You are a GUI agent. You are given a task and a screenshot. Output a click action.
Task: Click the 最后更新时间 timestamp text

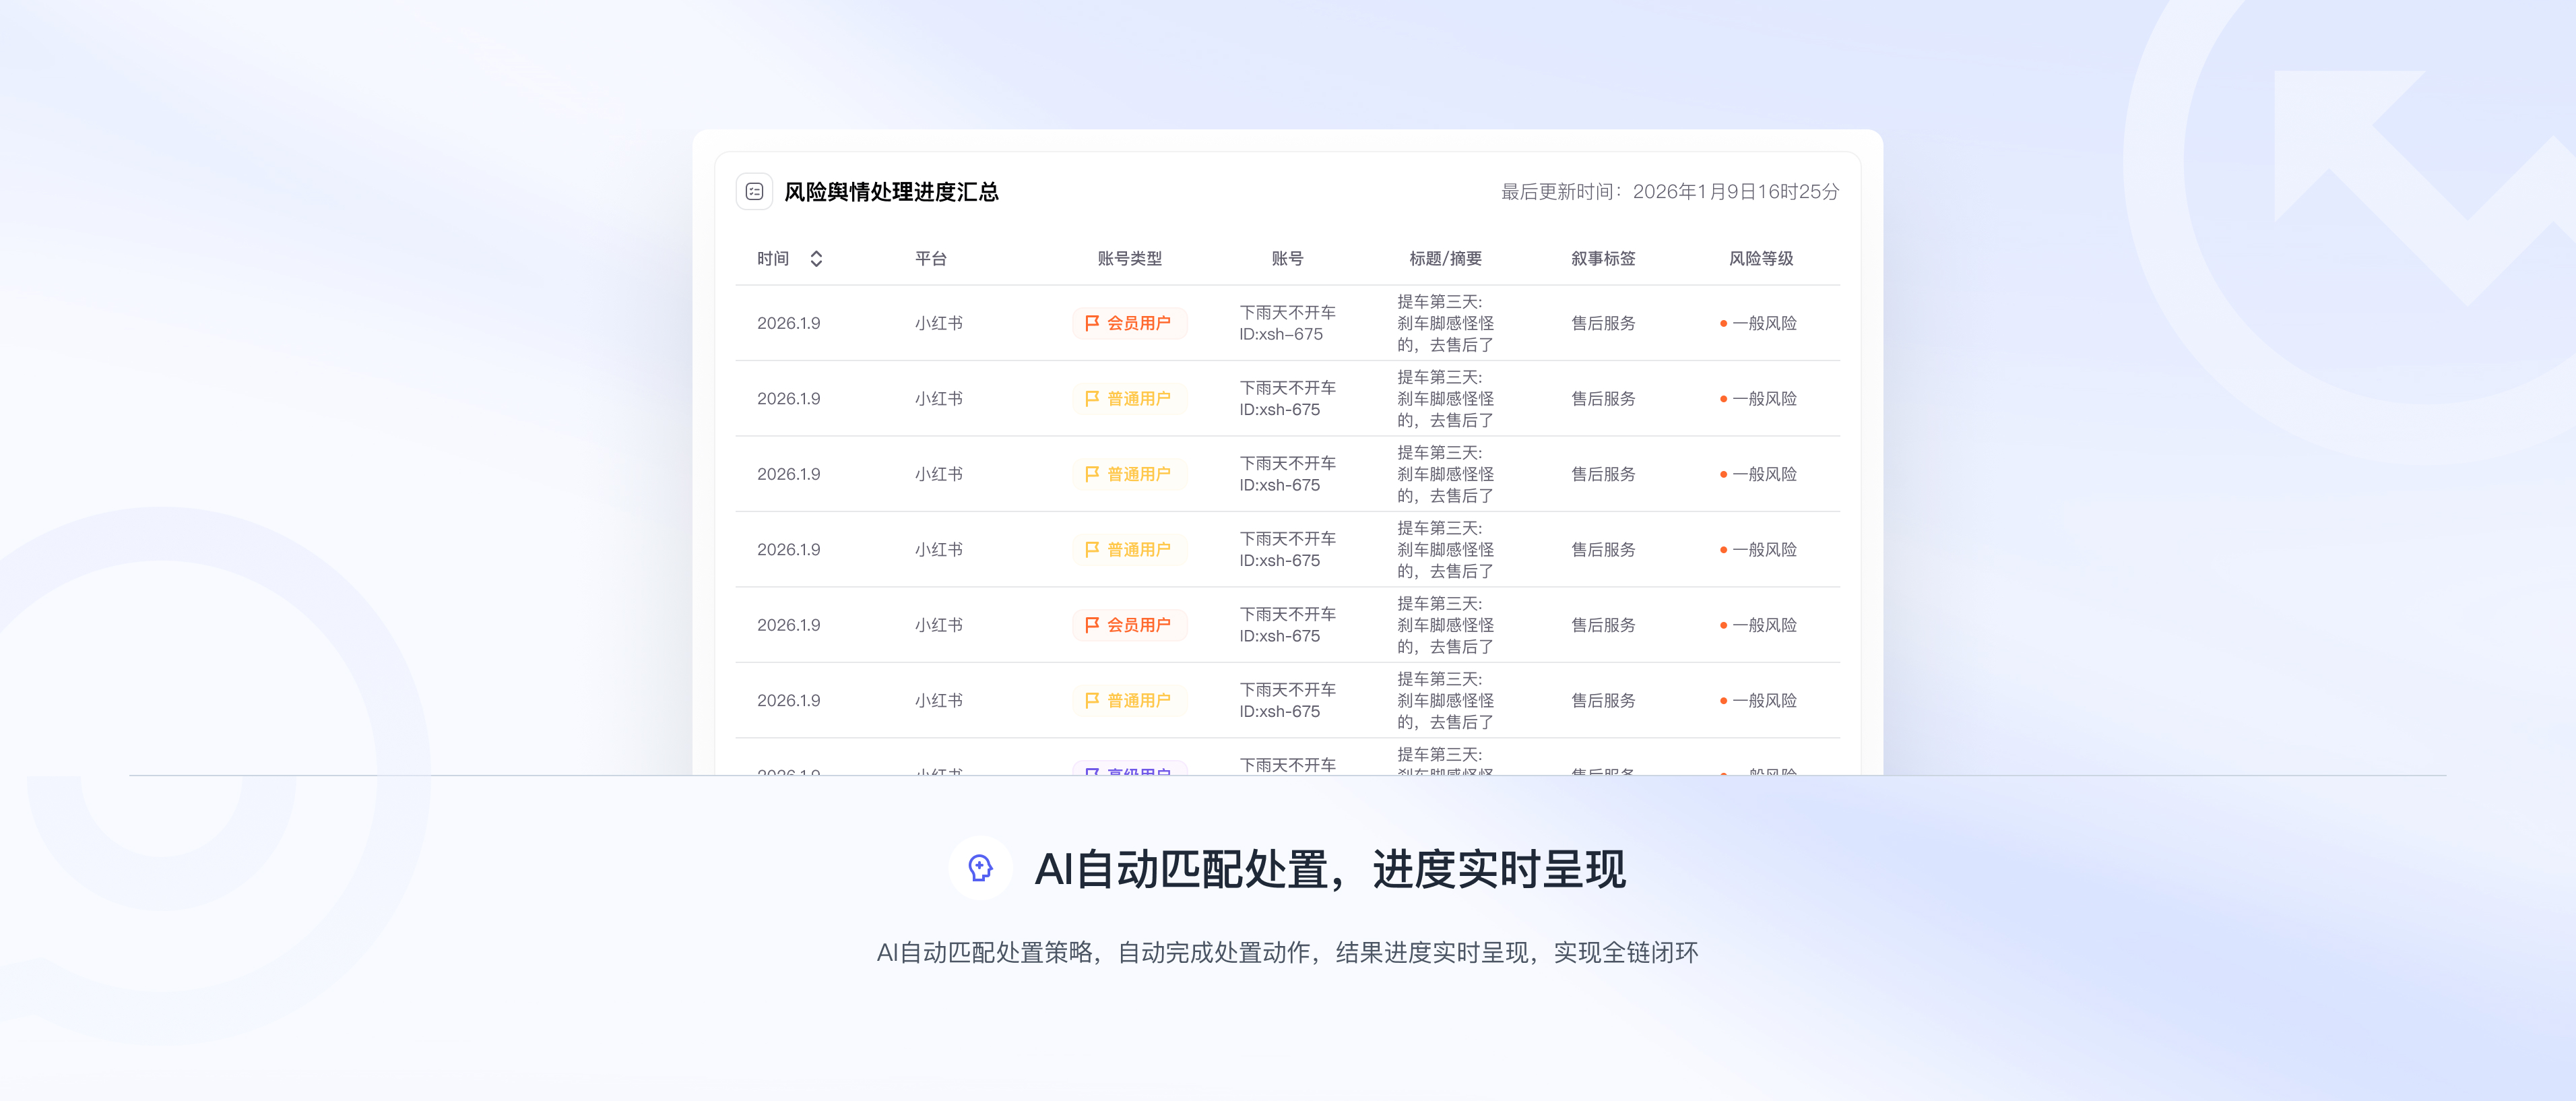pos(1669,191)
